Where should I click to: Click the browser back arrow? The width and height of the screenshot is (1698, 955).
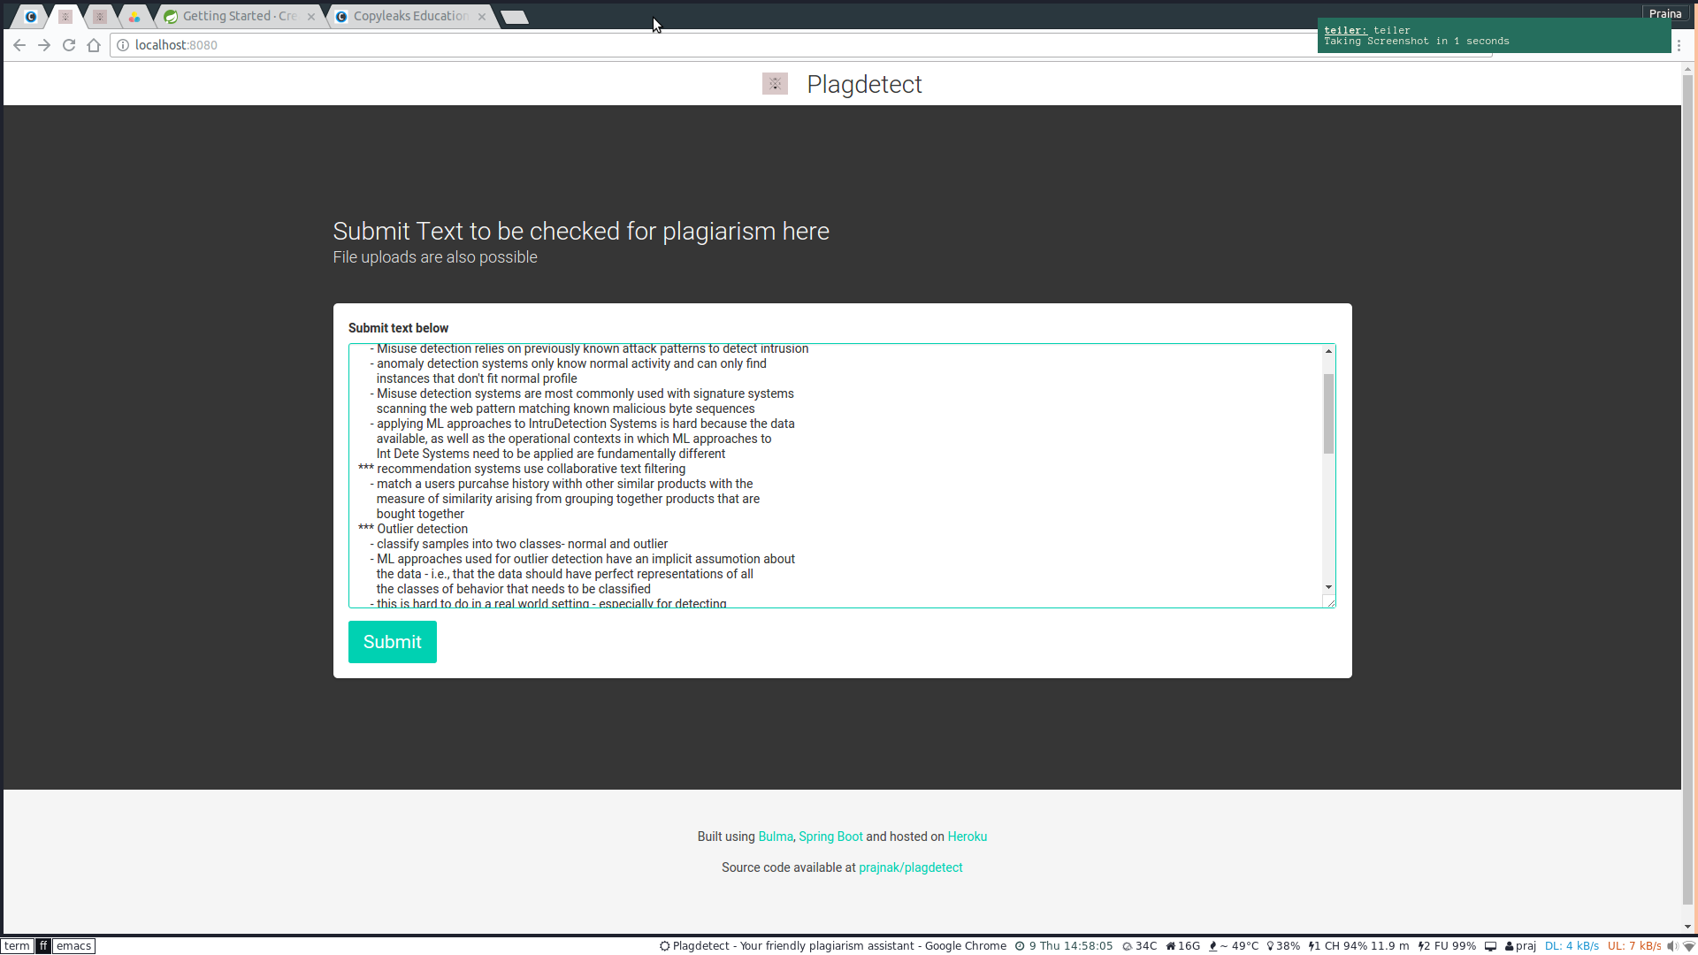[19, 45]
